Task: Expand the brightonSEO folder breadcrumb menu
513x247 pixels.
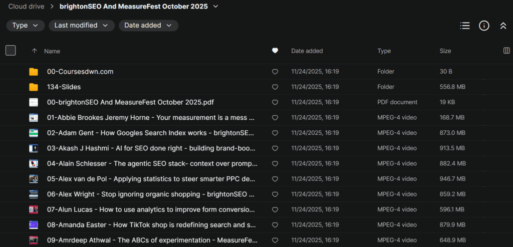Action: pyautogui.click(x=215, y=7)
